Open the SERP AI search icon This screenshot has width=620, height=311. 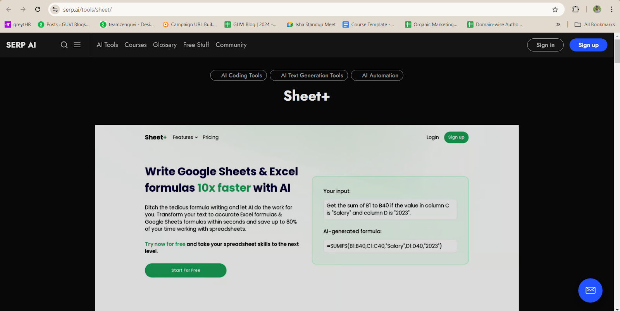(x=64, y=45)
